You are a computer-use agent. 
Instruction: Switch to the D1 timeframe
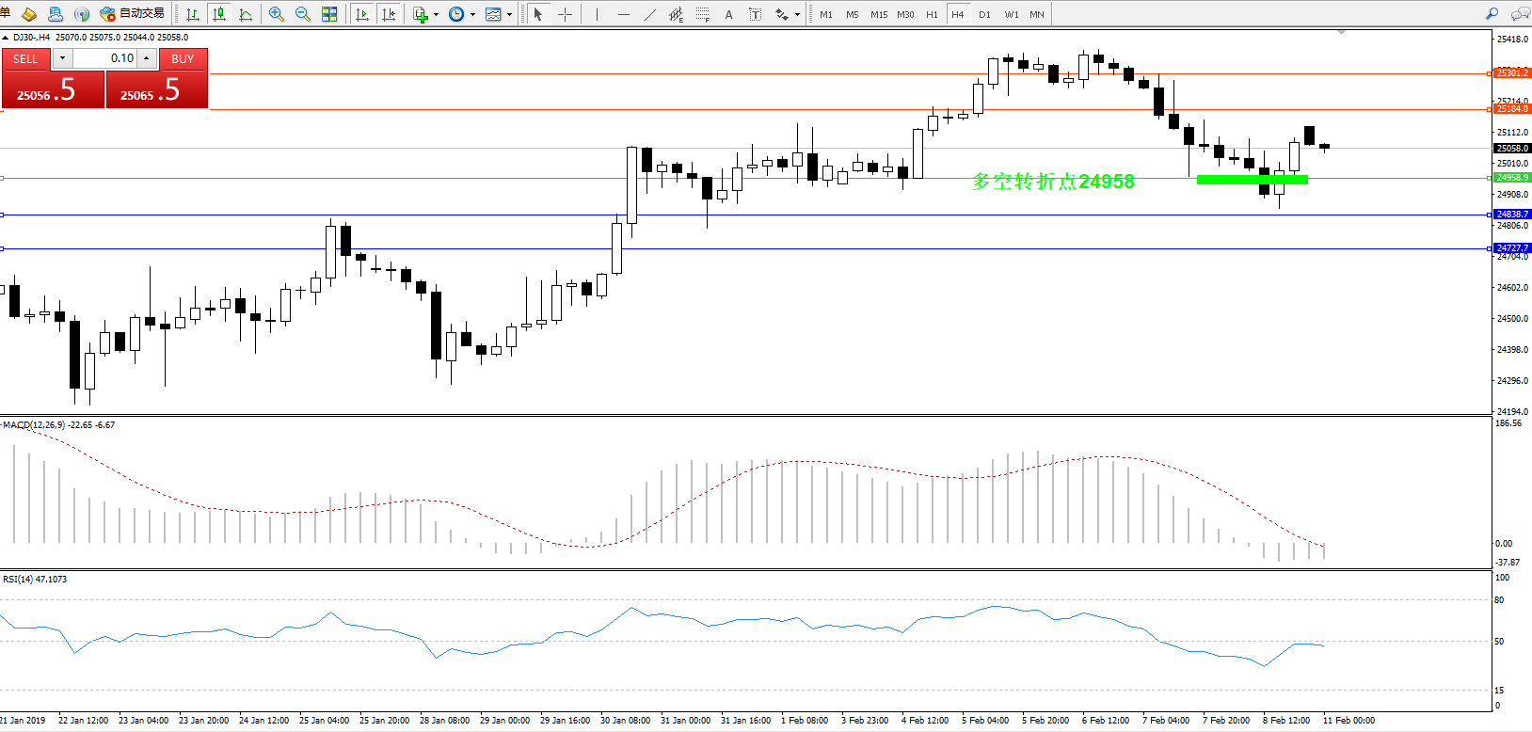pyautogui.click(x=984, y=14)
